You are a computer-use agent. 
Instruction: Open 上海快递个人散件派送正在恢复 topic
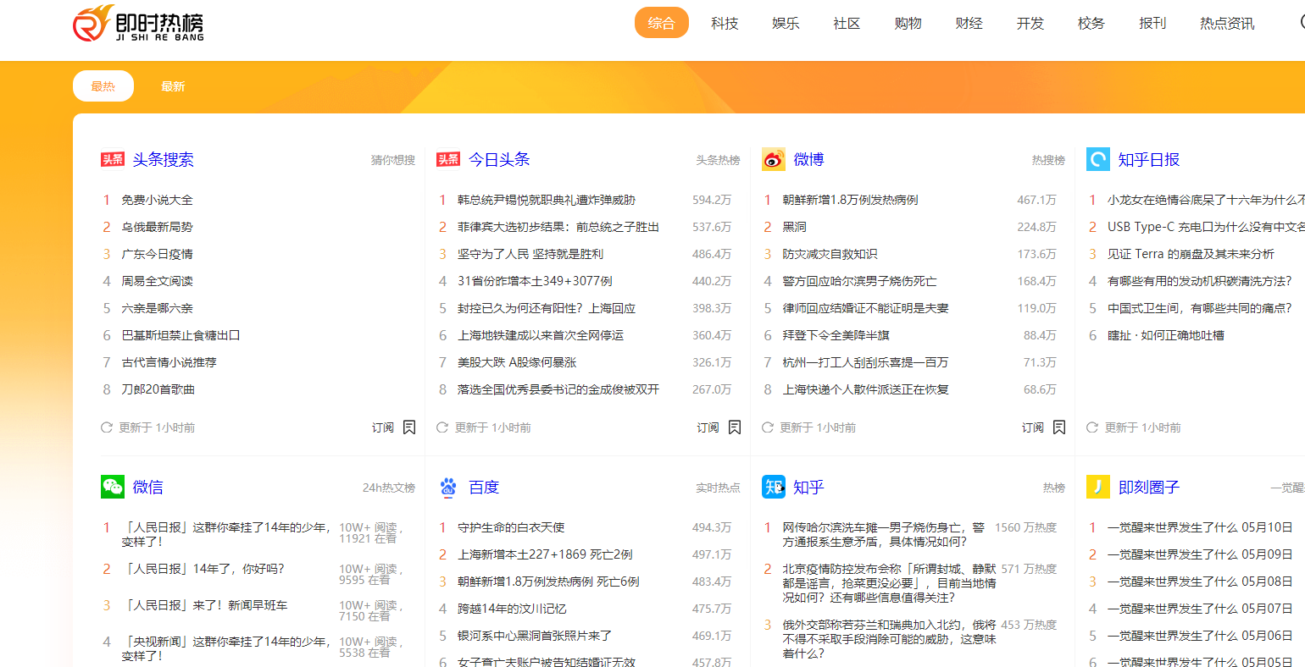click(x=865, y=389)
